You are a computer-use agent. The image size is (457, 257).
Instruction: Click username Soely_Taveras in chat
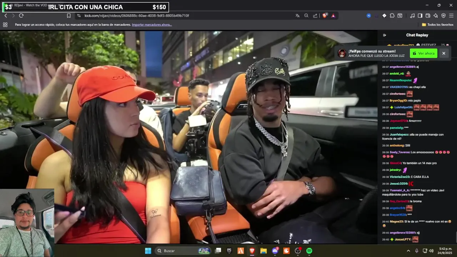(400, 152)
